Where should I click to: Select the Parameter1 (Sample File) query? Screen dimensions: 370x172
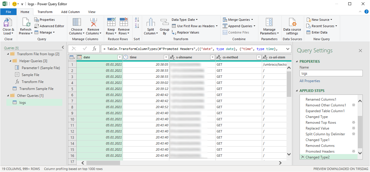click(x=41, y=68)
